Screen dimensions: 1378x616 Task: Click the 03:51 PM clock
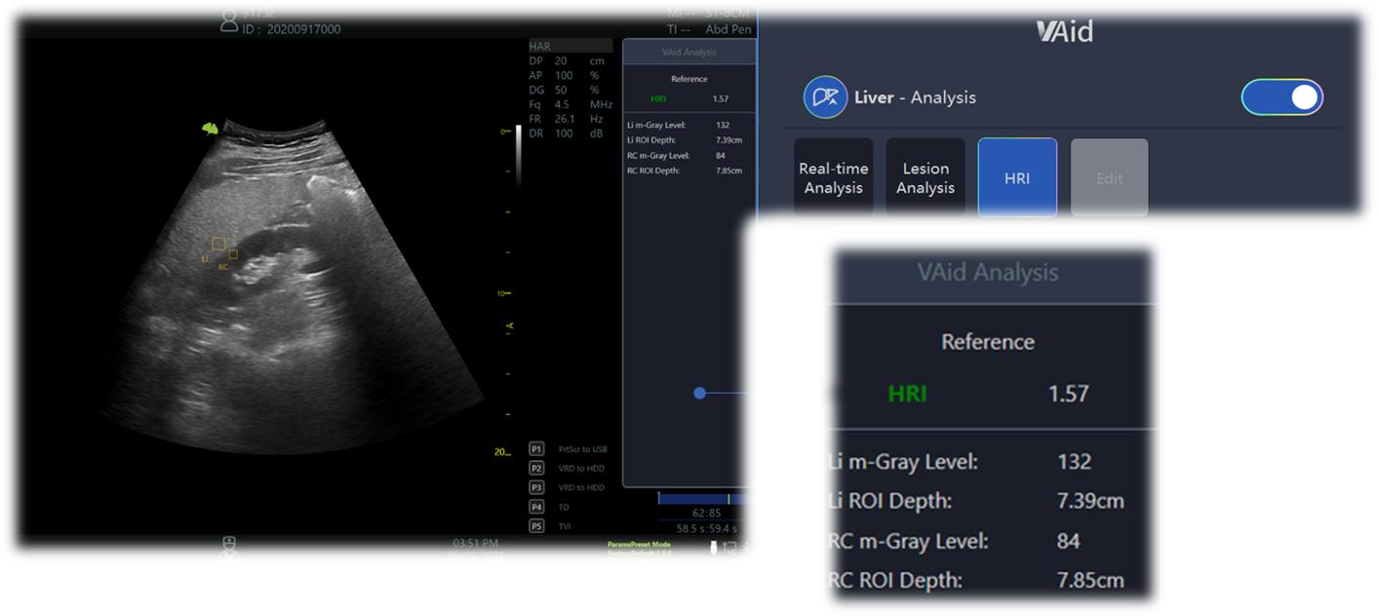tap(476, 543)
